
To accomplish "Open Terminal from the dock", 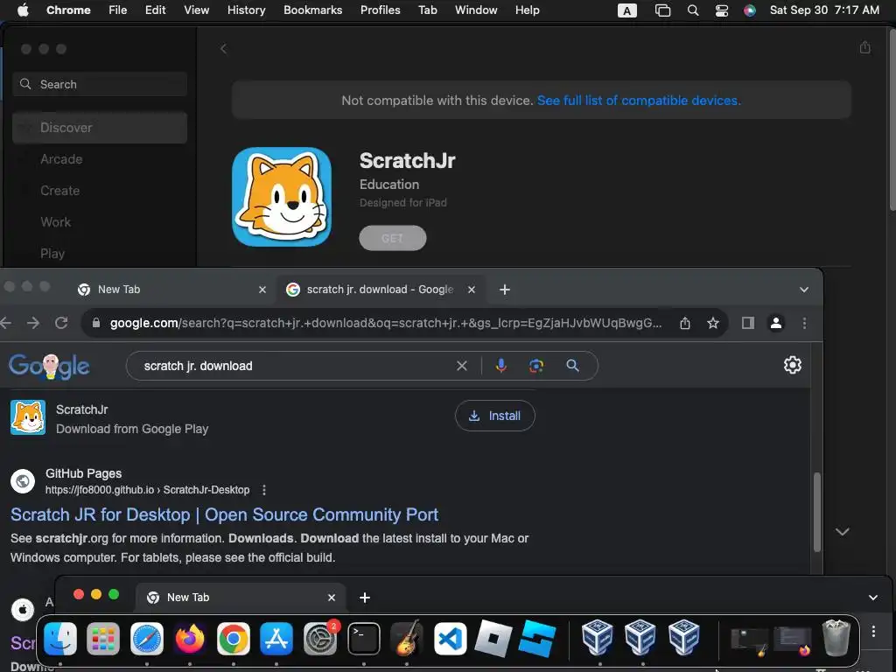I will coord(363,638).
